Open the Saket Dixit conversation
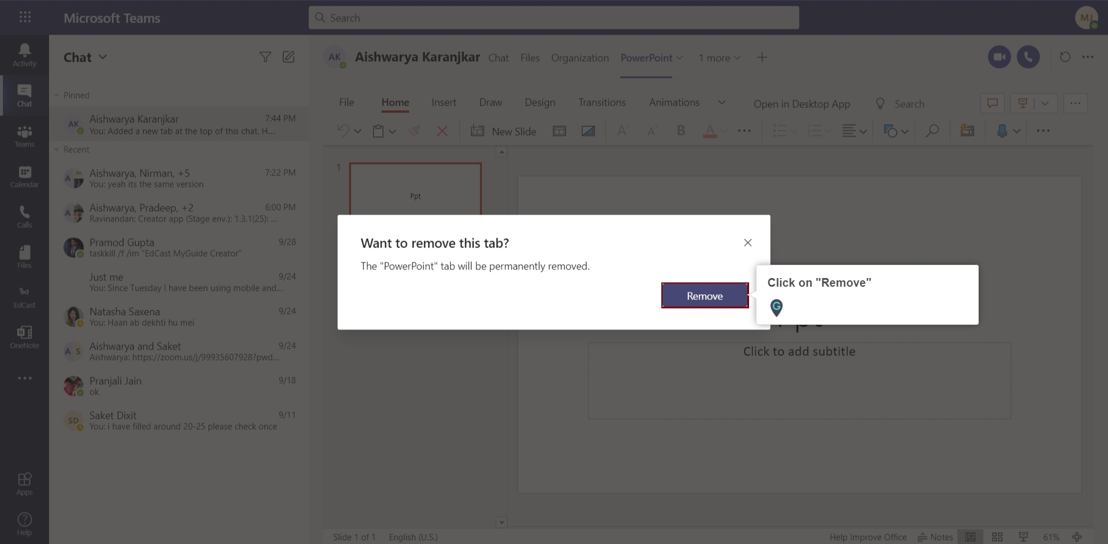Image resolution: width=1108 pixels, height=544 pixels. tap(179, 421)
